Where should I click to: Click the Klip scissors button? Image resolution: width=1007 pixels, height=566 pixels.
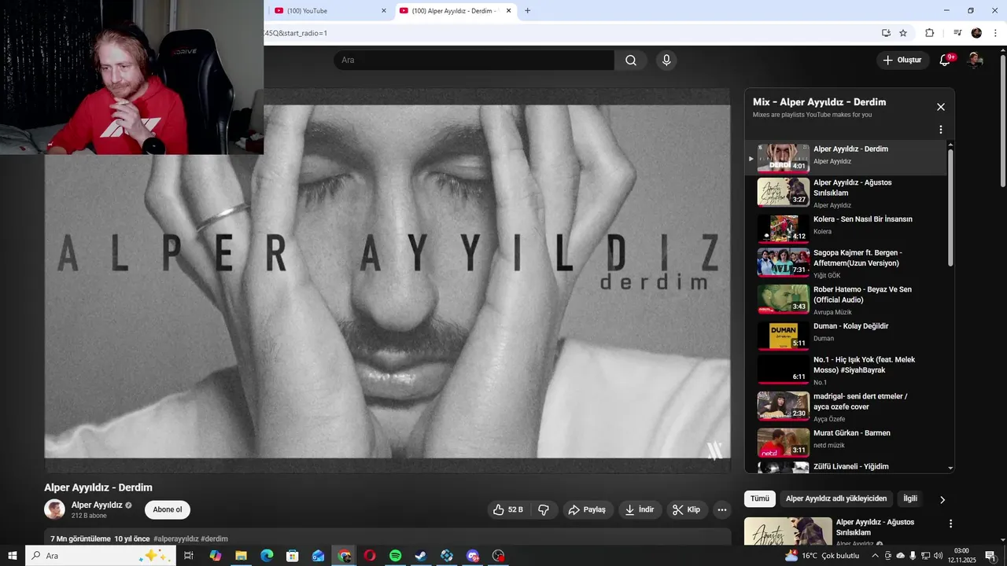[686, 509]
